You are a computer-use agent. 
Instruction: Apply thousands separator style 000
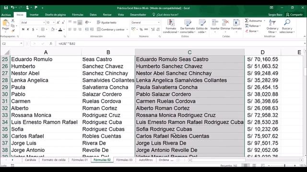(x=146, y=30)
